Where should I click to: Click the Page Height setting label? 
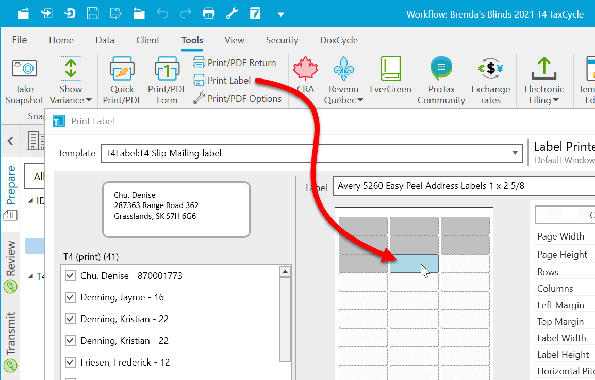(x=562, y=254)
